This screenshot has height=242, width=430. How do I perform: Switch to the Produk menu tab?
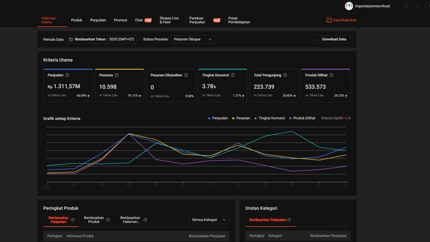(x=77, y=20)
